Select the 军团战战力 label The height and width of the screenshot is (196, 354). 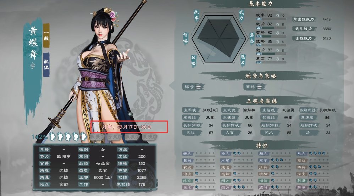click(304, 19)
